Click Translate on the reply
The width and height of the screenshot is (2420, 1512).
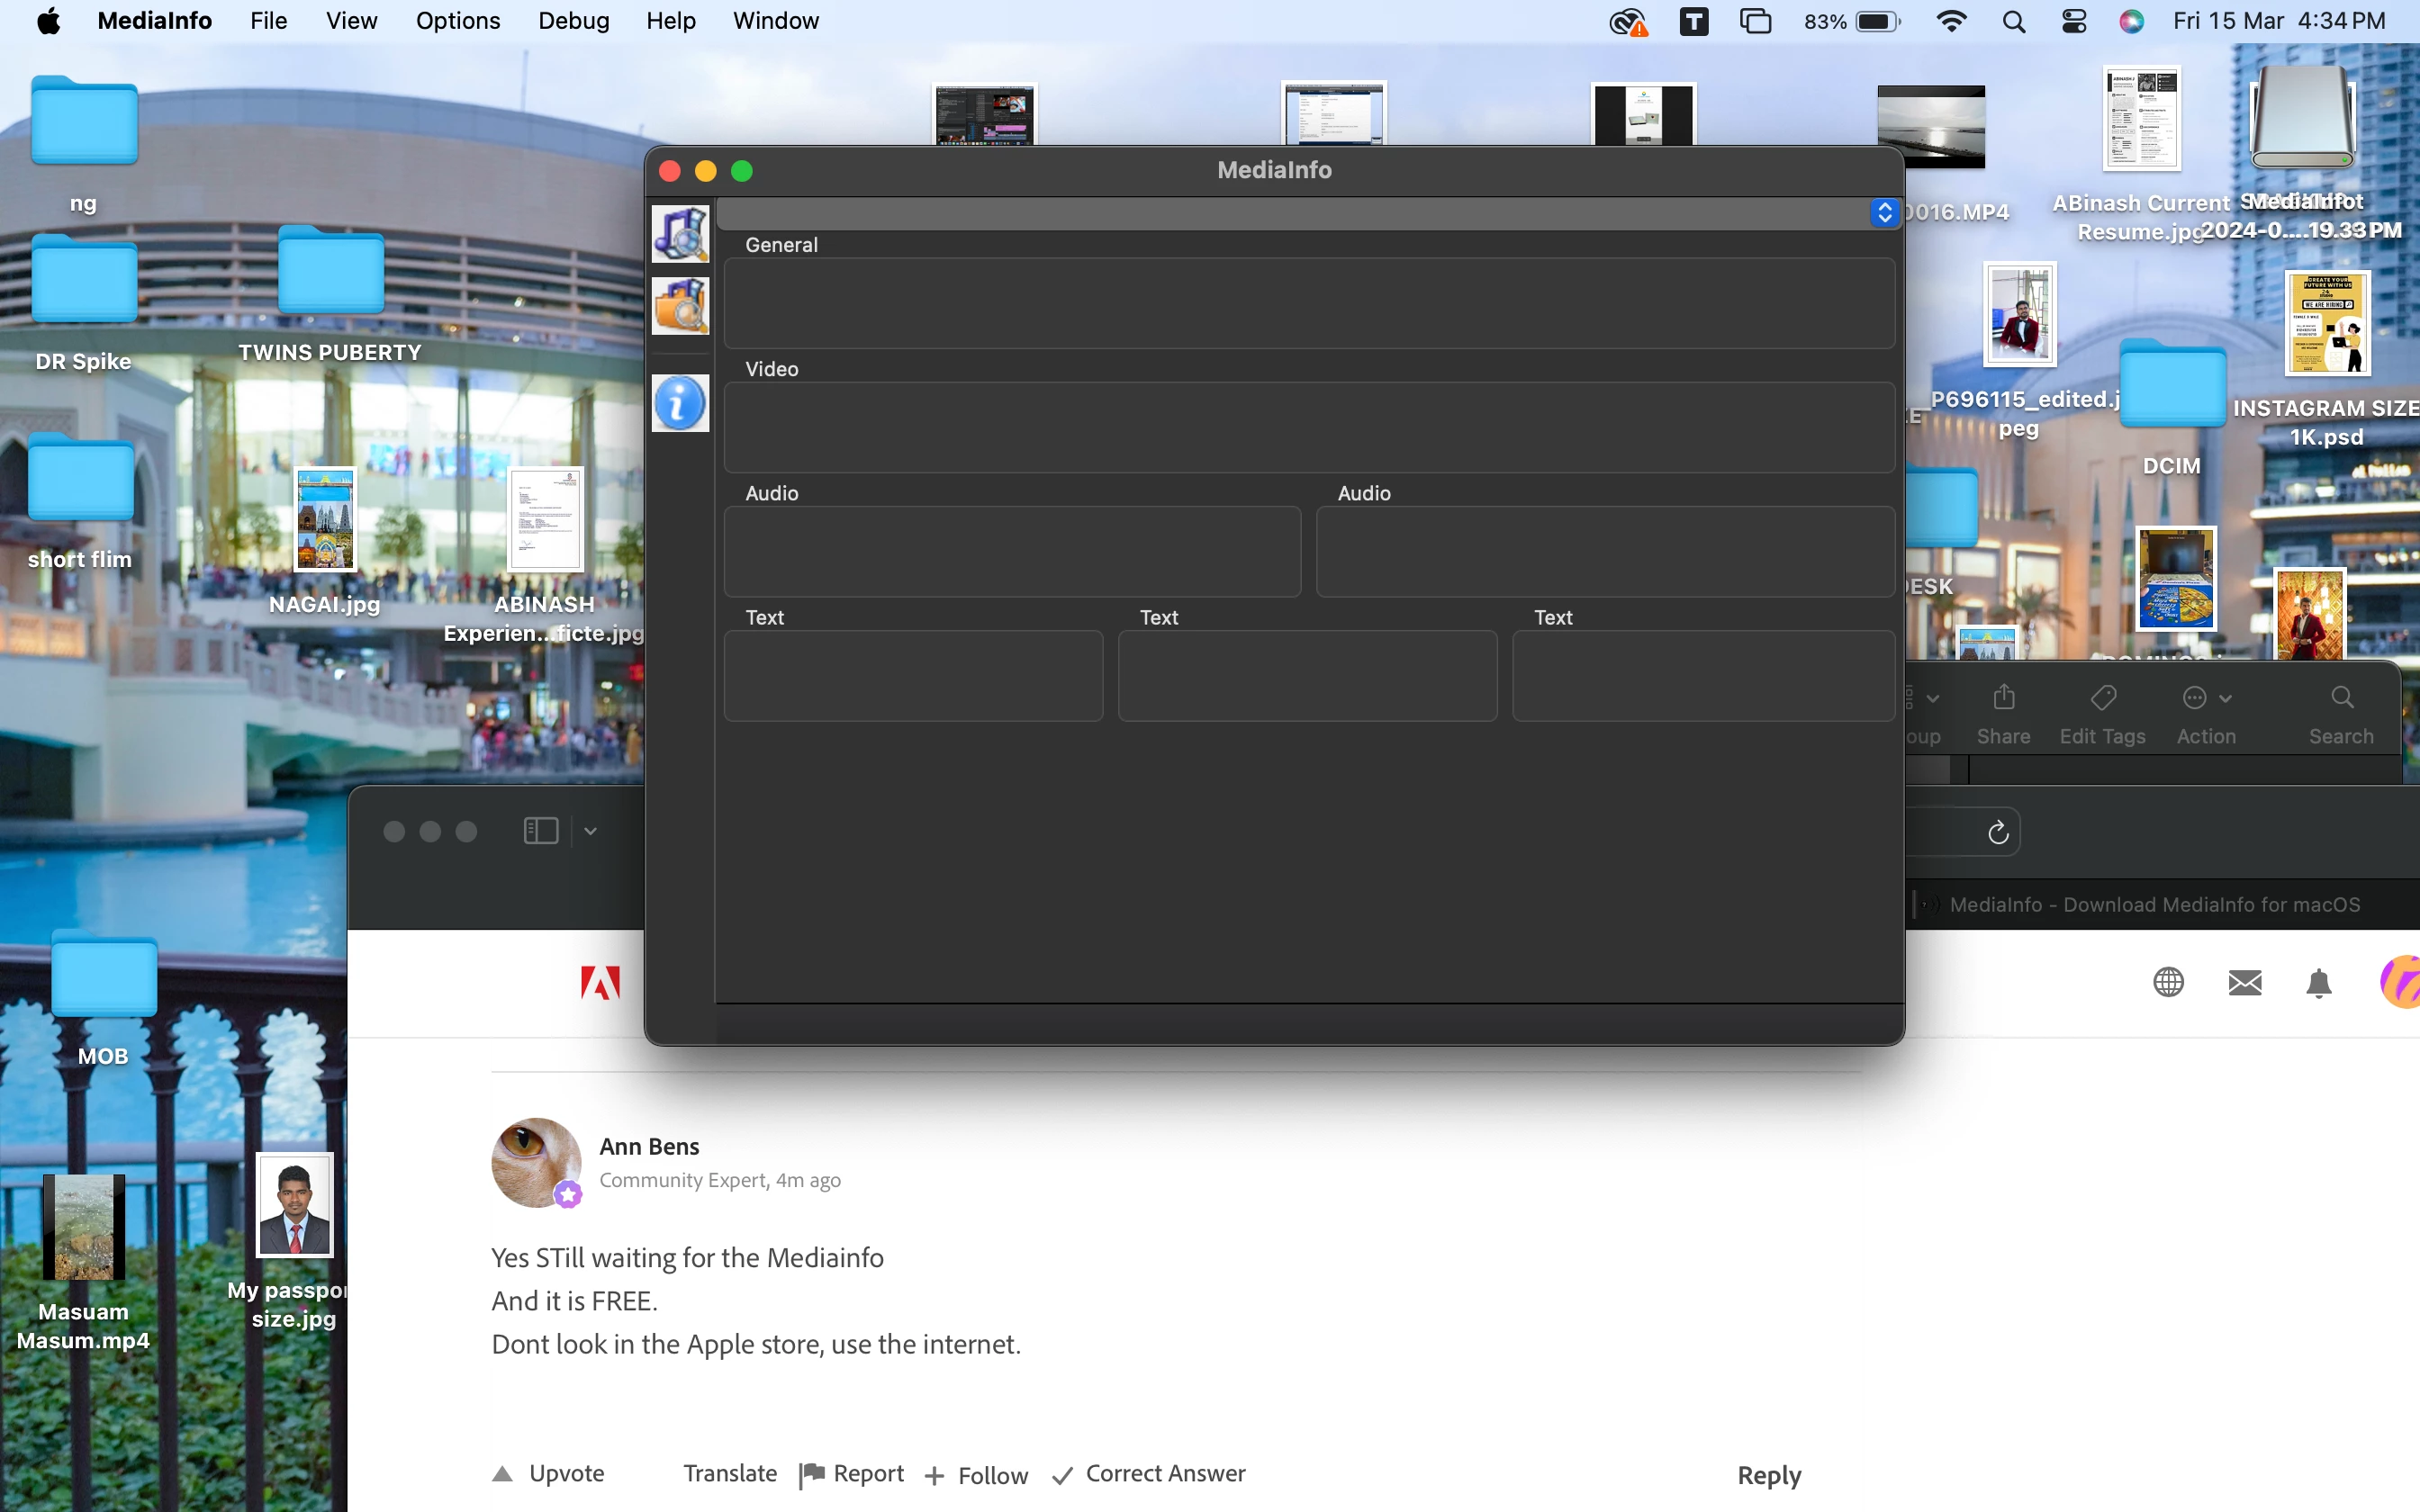(730, 1473)
